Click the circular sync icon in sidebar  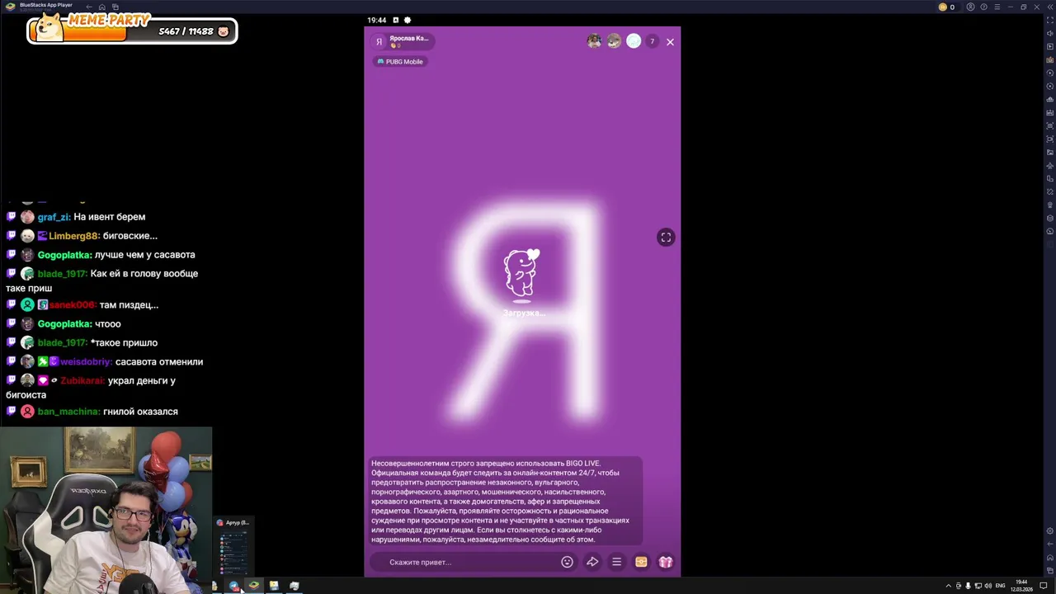pyautogui.click(x=1050, y=86)
